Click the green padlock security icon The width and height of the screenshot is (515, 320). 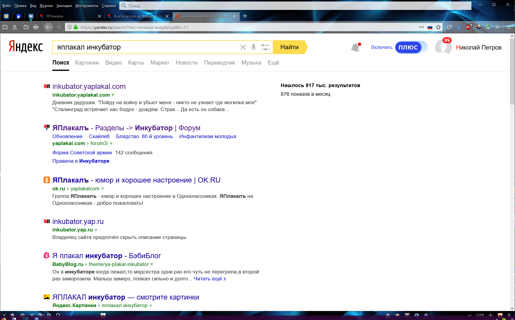click(76, 27)
